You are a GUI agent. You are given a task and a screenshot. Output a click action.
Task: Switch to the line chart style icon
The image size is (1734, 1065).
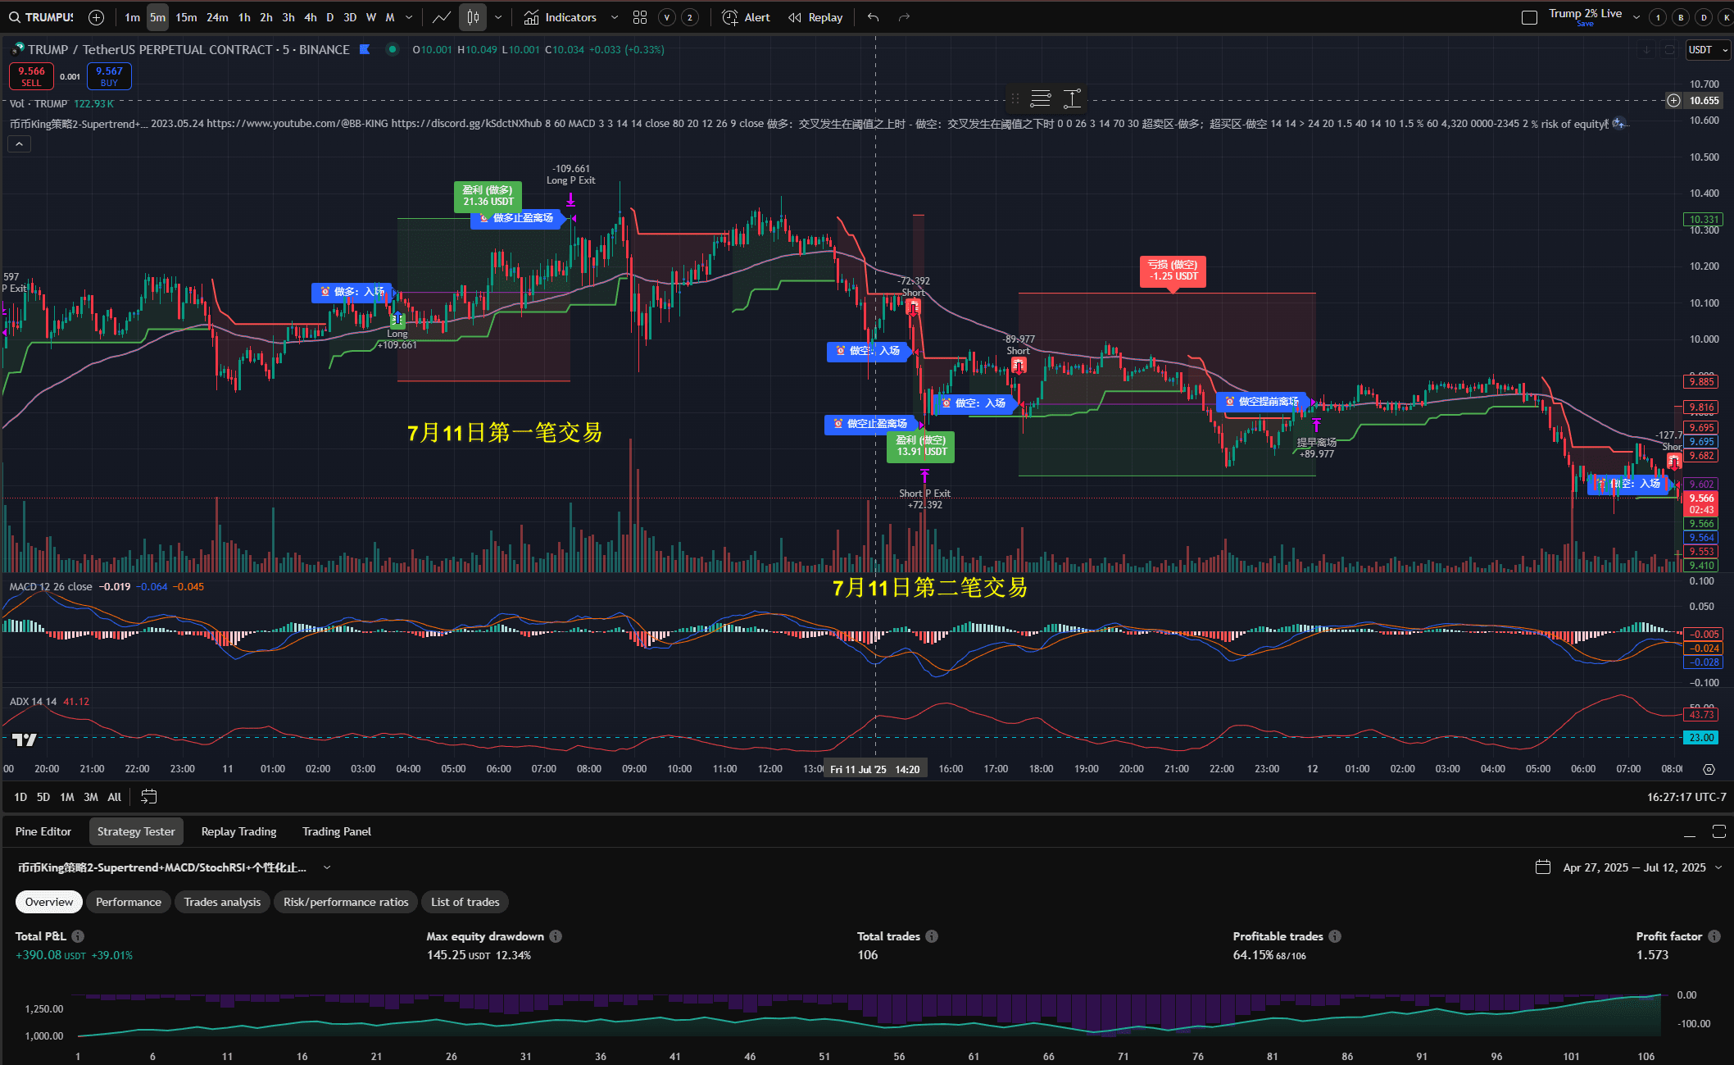click(441, 17)
